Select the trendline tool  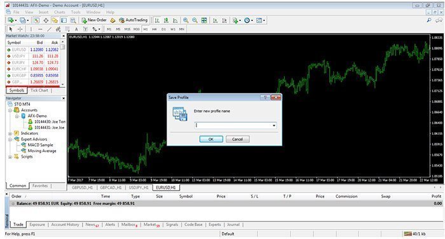click(x=49, y=29)
